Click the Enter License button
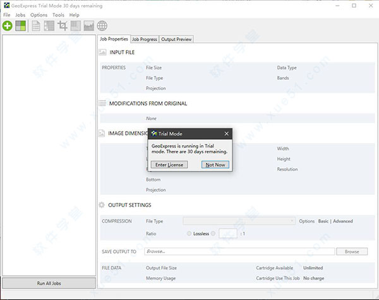 [169, 165]
